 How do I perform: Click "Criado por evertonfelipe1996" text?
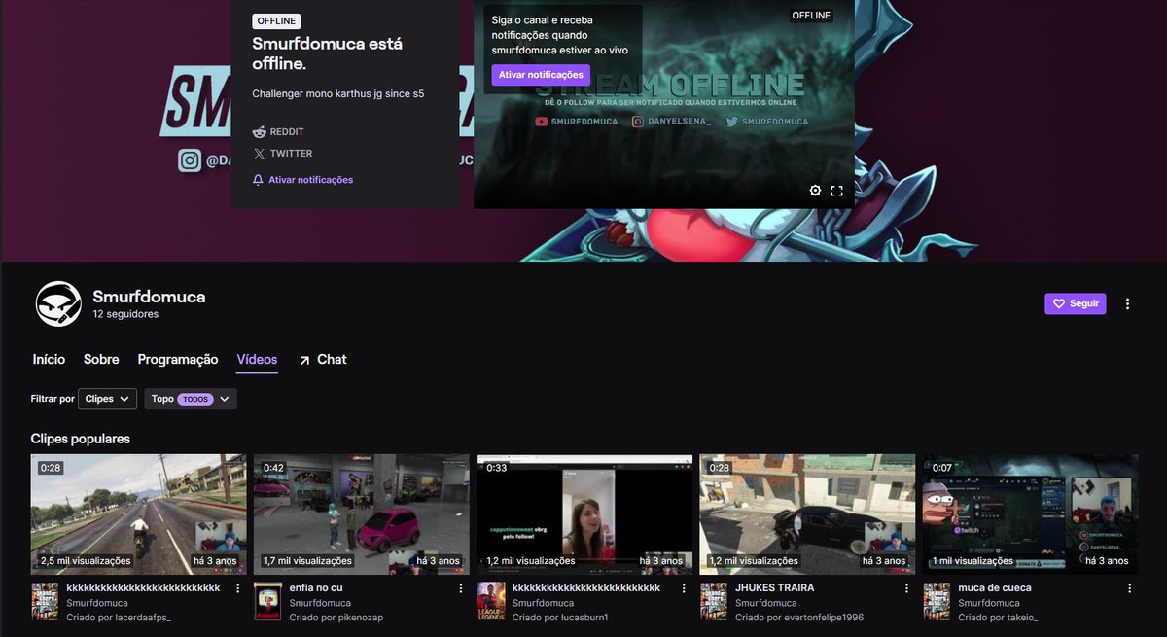tap(799, 618)
